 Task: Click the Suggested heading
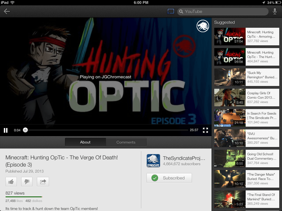pyautogui.click(x=224, y=22)
